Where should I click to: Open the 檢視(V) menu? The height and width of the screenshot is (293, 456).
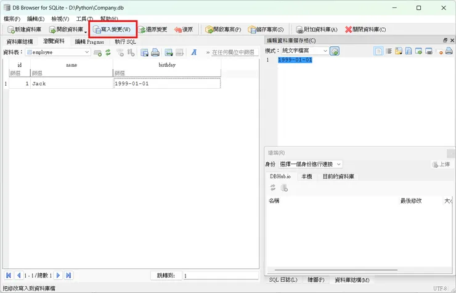pos(60,19)
